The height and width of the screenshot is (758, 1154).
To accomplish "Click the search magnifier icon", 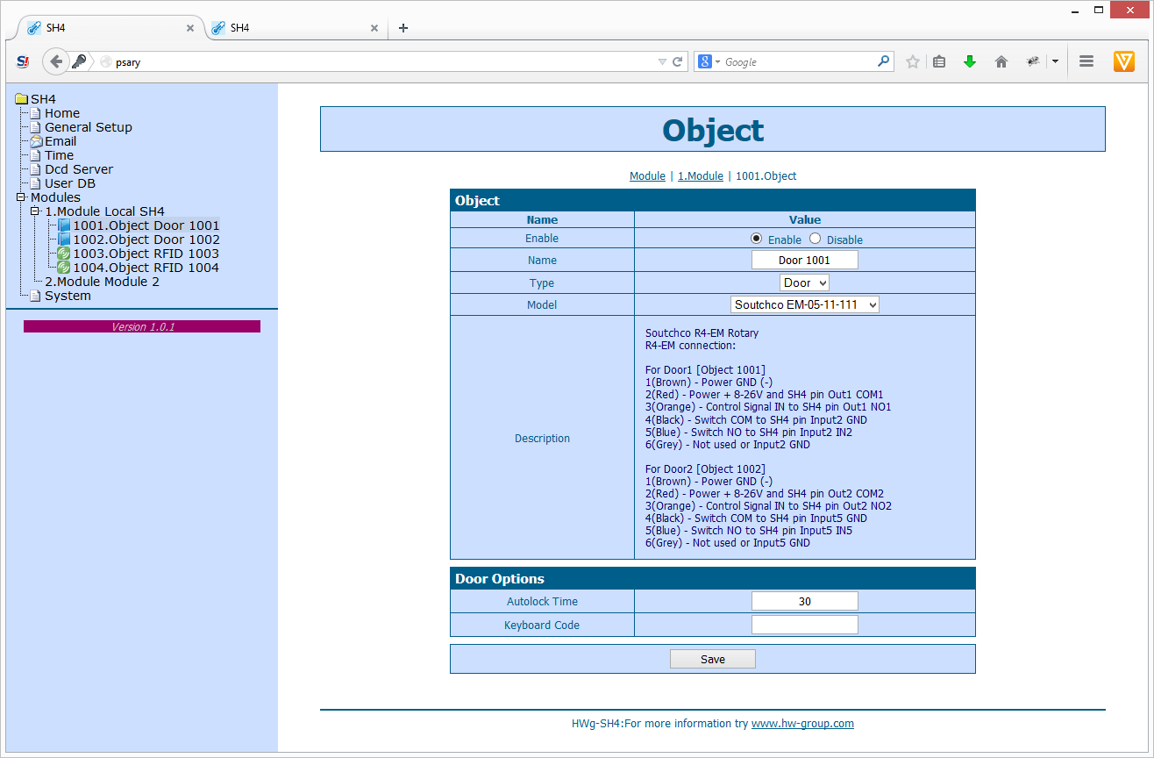I will (x=883, y=62).
